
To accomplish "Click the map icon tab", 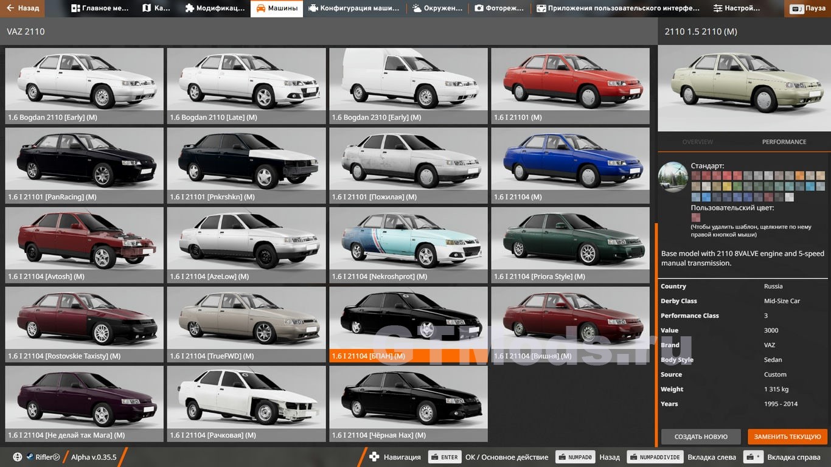I will click(157, 9).
